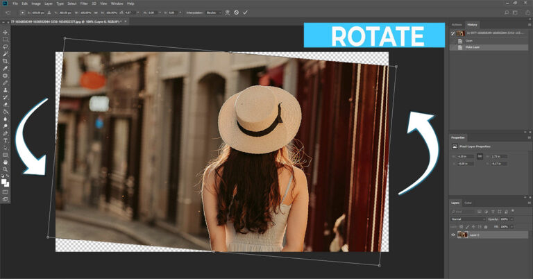Screen dimensions: 533x279
Task: Cancel transform with the circle-slash icon
Action: tap(236, 12)
